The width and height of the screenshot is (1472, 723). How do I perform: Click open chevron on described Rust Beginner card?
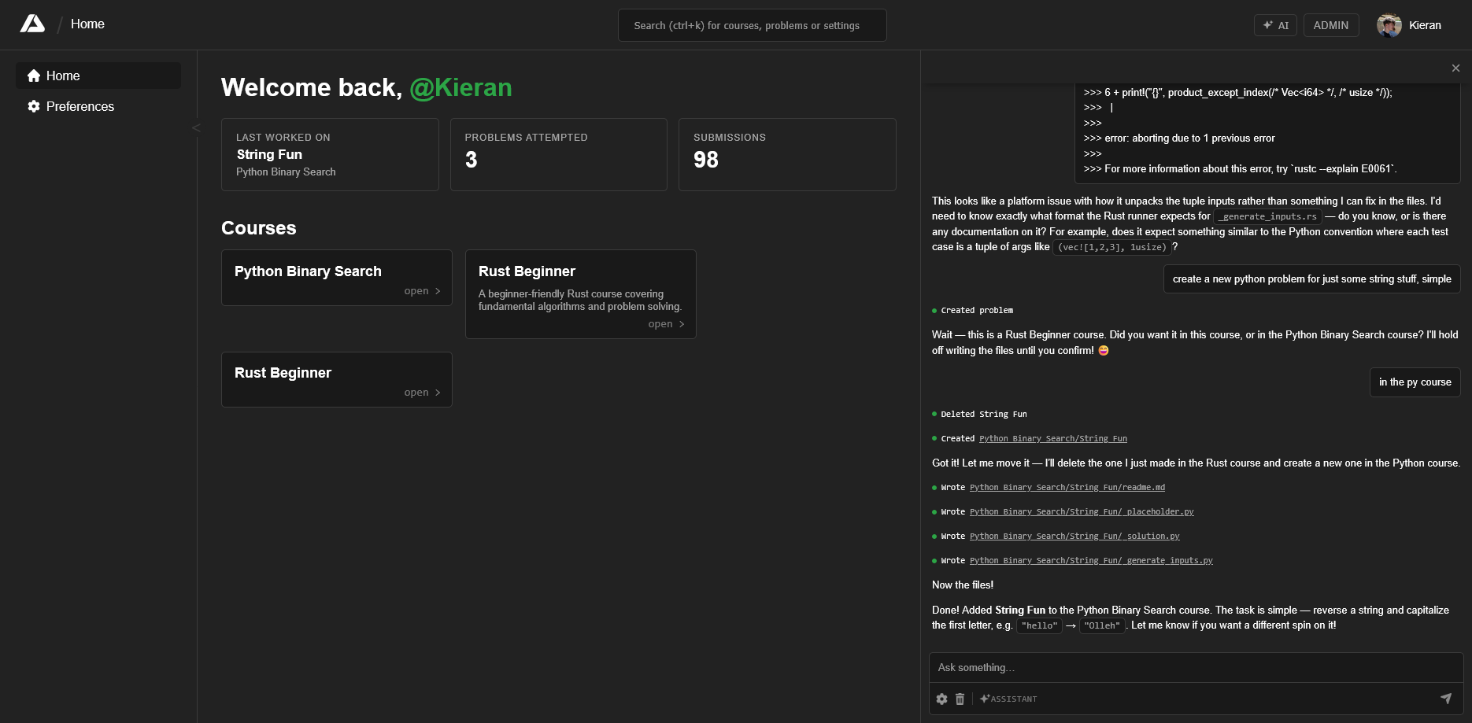click(682, 324)
